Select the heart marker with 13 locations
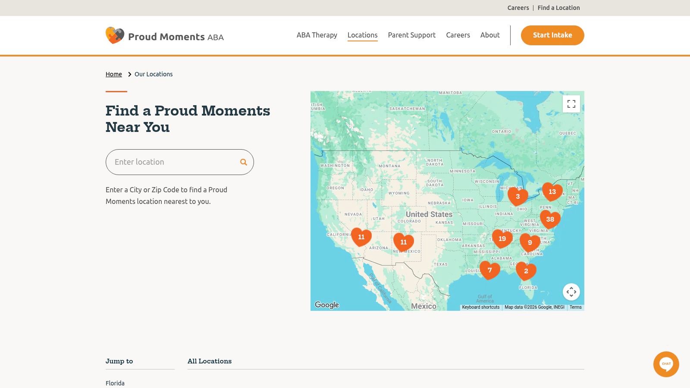 click(552, 192)
